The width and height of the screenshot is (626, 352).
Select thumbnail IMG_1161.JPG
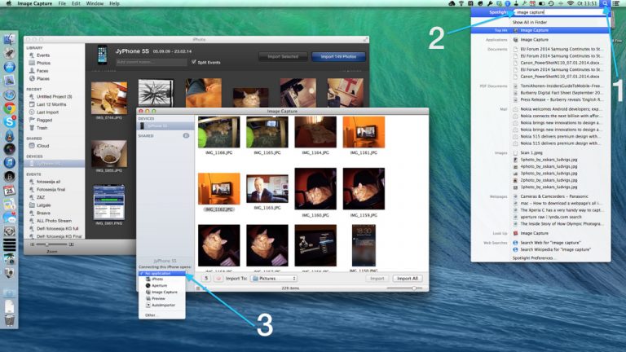364,132
